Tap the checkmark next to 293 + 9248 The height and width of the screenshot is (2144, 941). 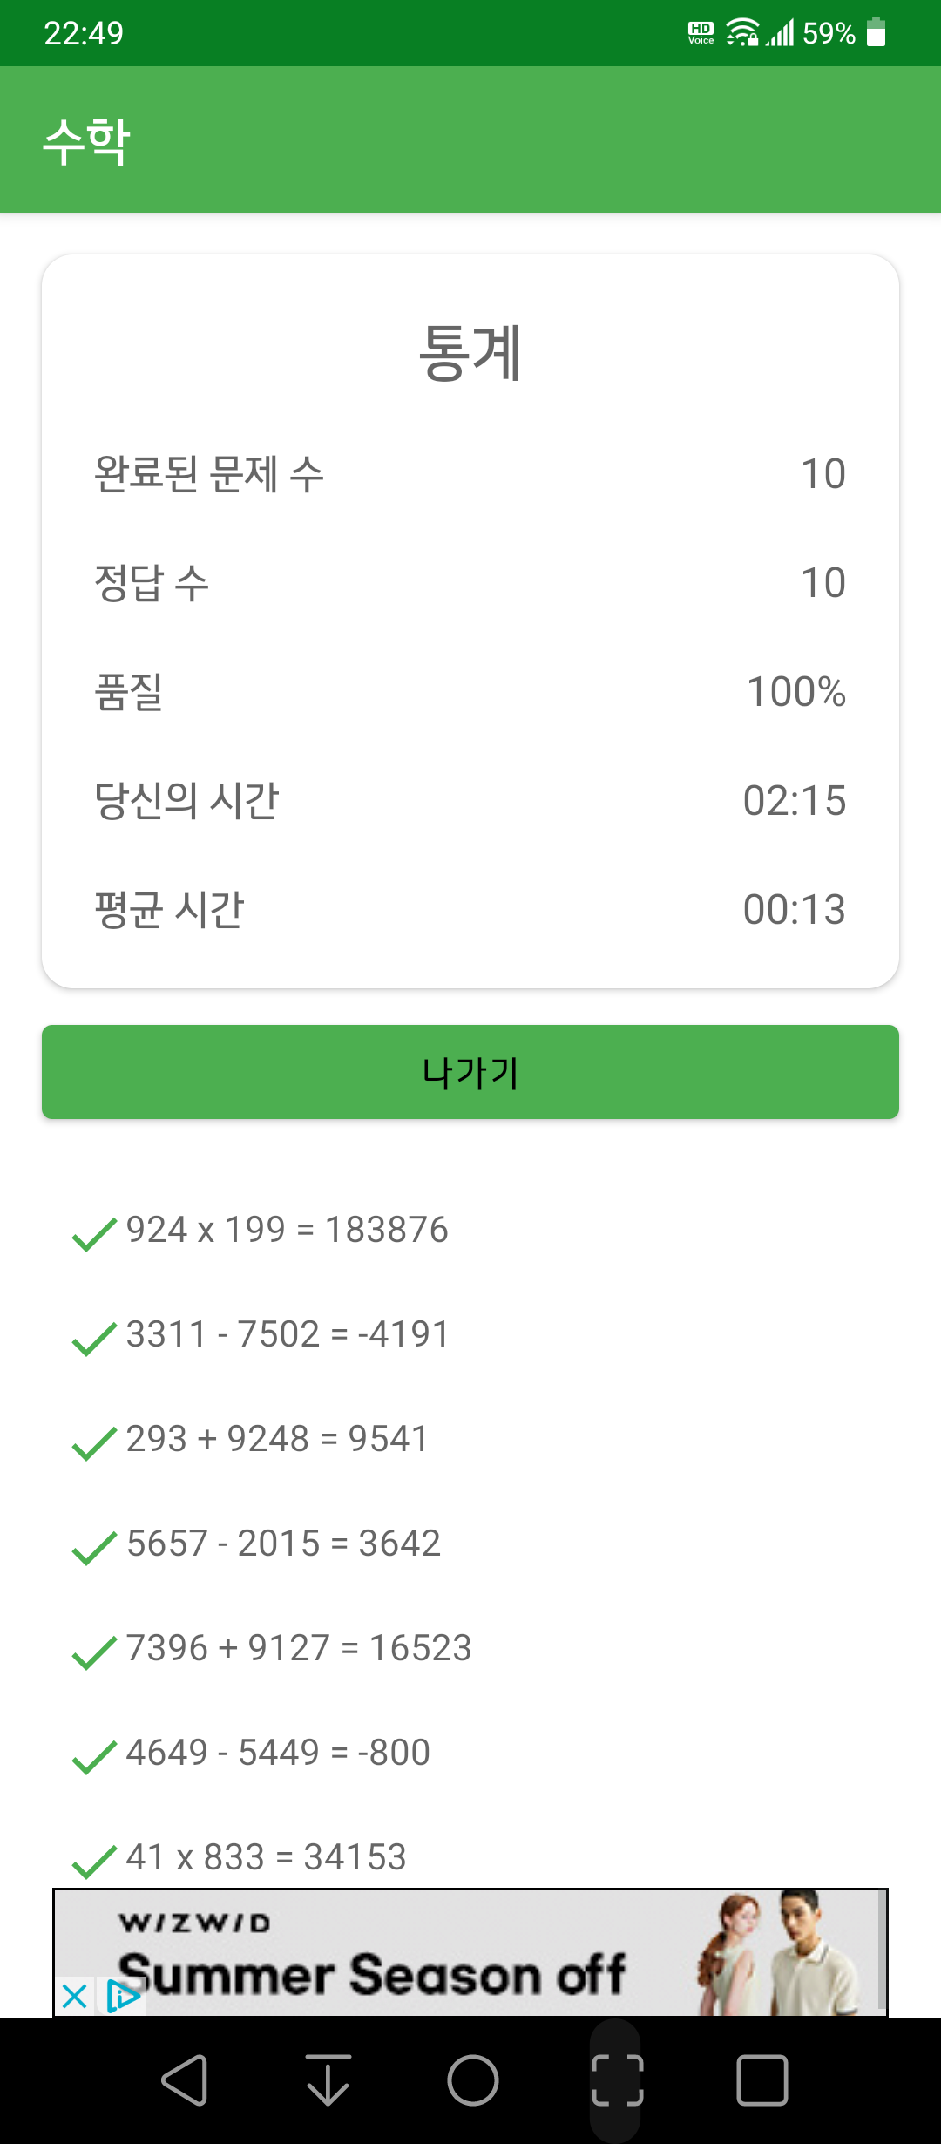coord(94,1443)
